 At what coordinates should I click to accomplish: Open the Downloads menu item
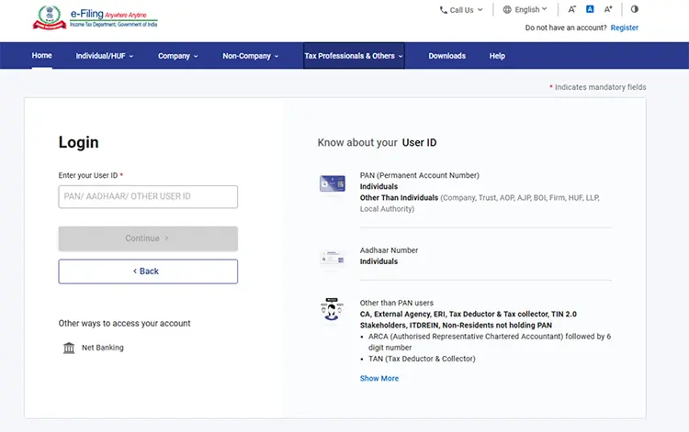(x=446, y=56)
